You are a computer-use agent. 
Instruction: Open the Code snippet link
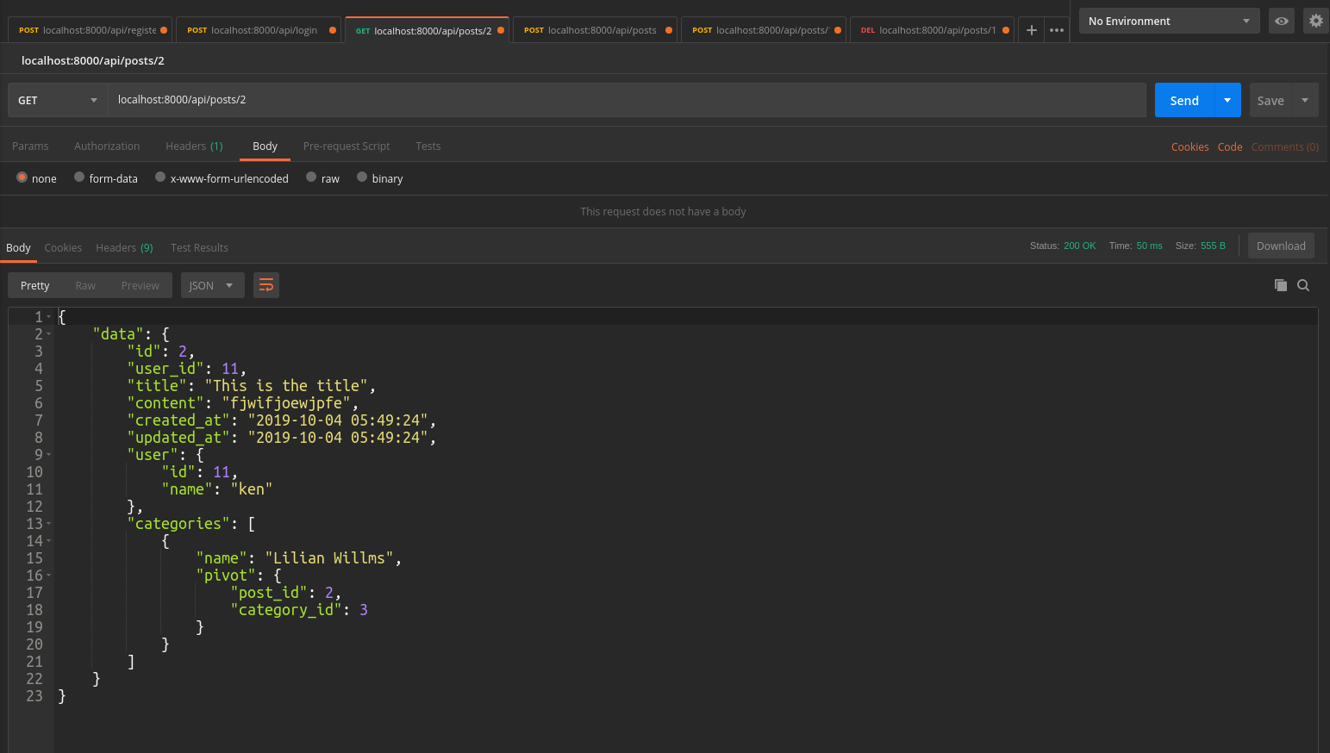1230,147
